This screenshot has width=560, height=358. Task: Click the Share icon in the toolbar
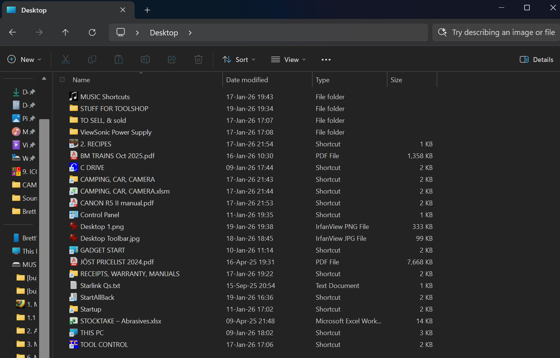click(172, 59)
